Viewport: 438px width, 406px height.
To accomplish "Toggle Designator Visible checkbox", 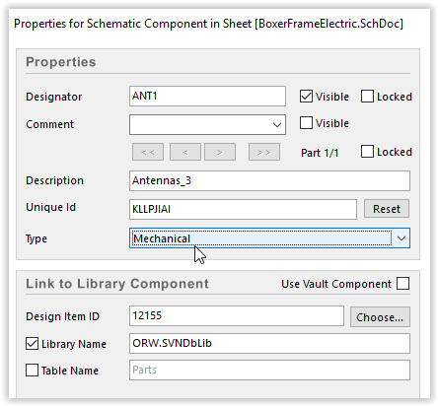I will click(x=306, y=97).
